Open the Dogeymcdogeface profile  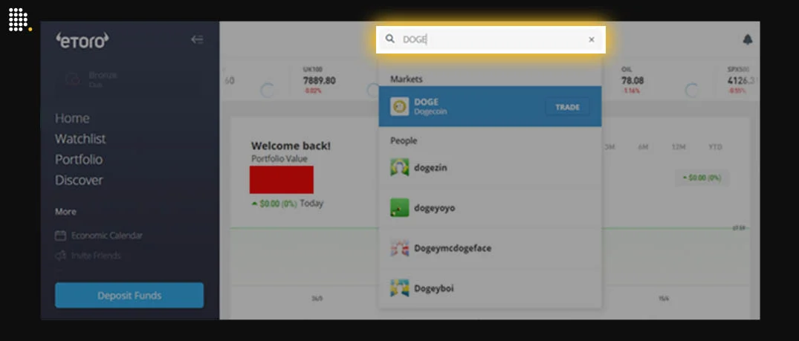(490, 247)
